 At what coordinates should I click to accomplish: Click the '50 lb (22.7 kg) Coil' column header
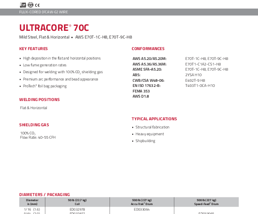tap(77, 202)
